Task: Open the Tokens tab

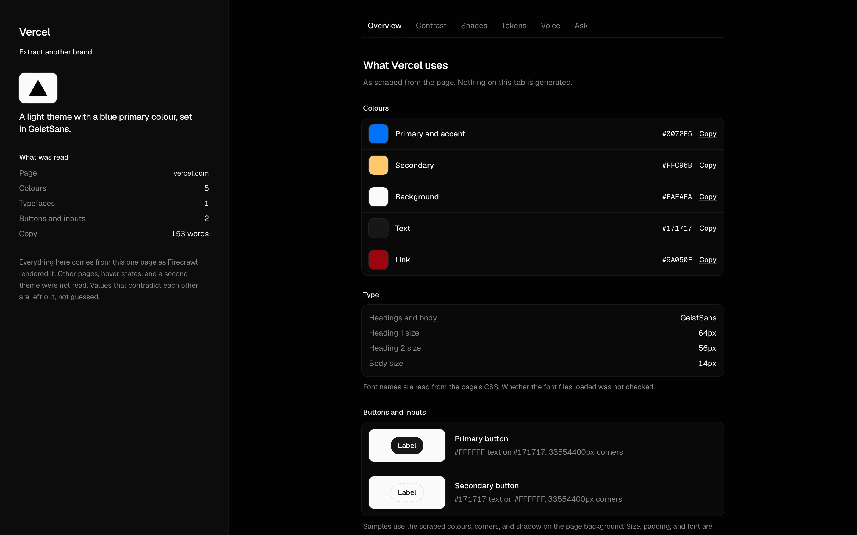Action: coord(514,26)
